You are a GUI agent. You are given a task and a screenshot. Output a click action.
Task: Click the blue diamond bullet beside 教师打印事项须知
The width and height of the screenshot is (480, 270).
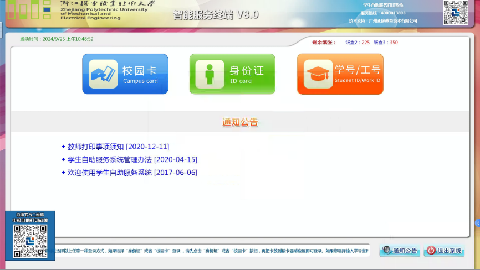coord(63,147)
